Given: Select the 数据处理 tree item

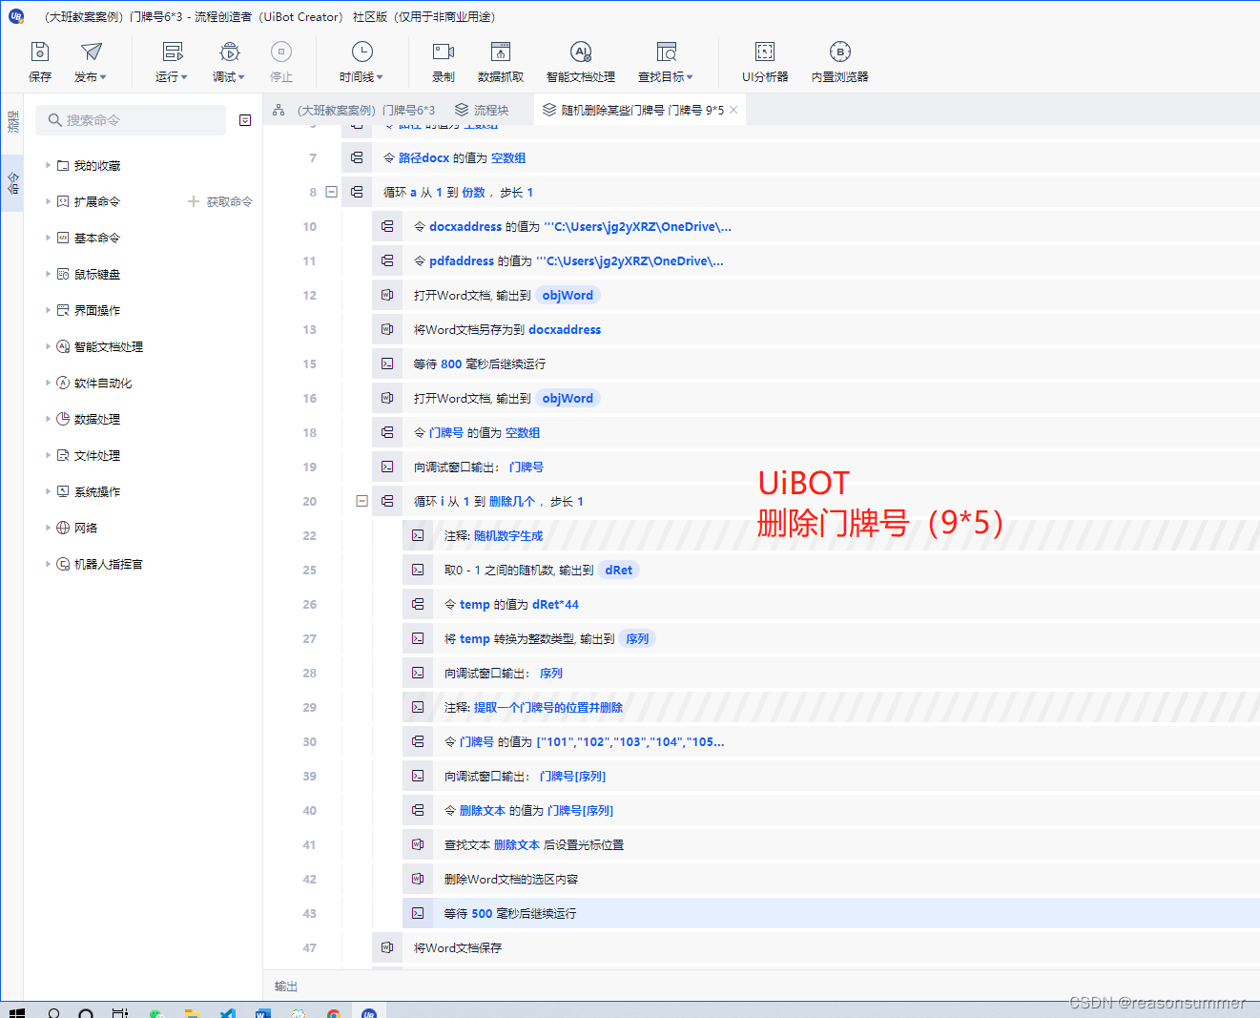Looking at the screenshot, I should coord(97,419).
